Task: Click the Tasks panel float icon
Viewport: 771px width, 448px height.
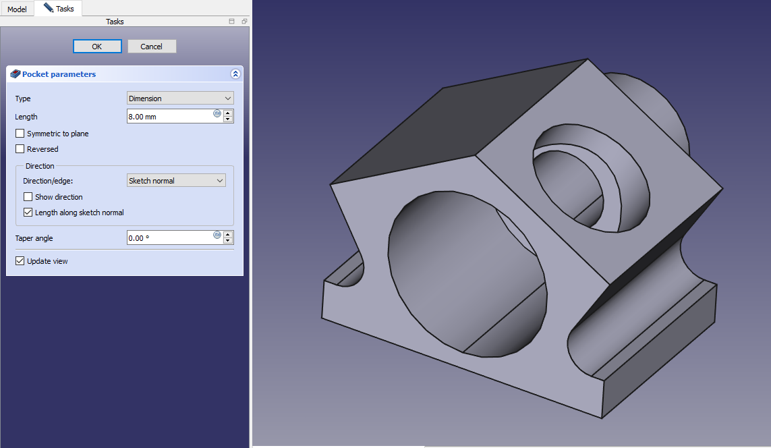Action: (244, 22)
